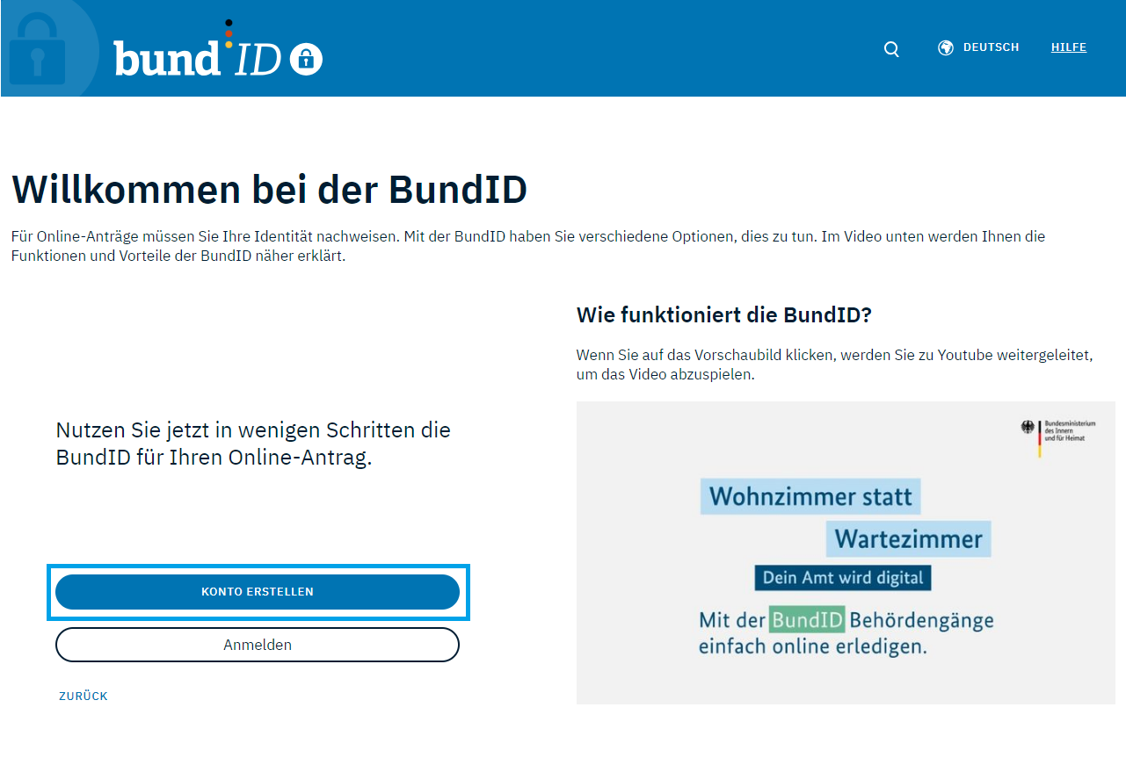Click the globe language icon
1126x758 pixels.
(946, 48)
